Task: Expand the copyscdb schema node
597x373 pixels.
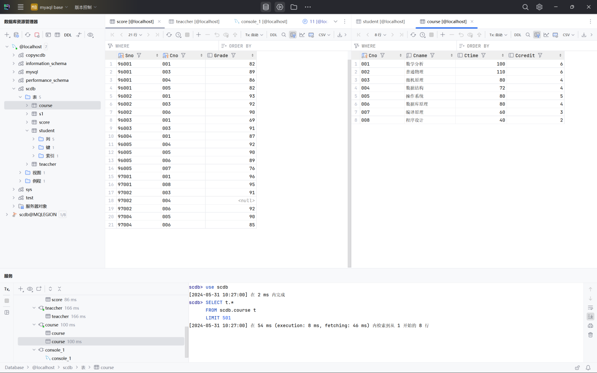Action: 14,55
